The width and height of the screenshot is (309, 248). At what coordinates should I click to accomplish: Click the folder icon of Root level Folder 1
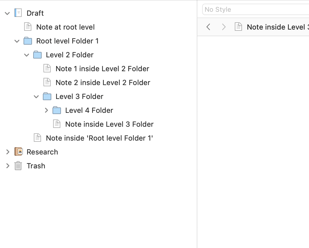(x=28, y=41)
